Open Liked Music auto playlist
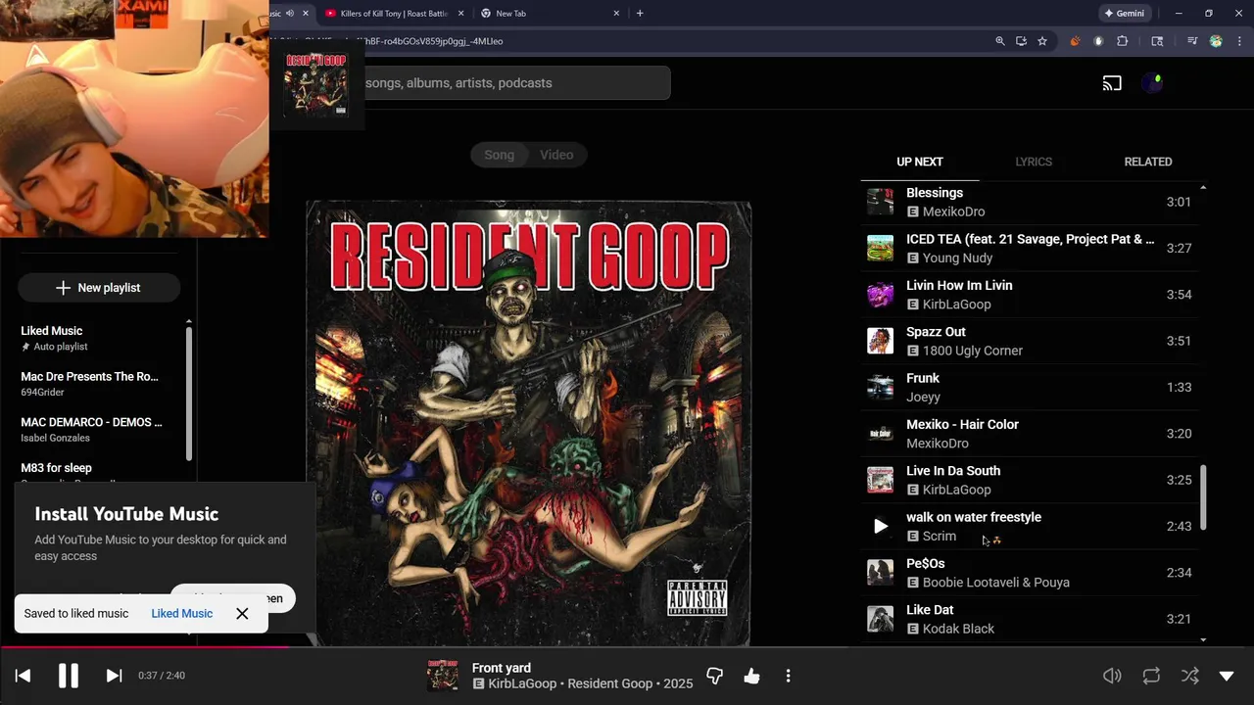The height and width of the screenshot is (705, 1254). [98, 338]
